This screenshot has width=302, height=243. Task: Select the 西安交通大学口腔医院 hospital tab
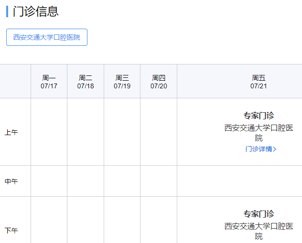pyautogui.click(x=47, y=37)
